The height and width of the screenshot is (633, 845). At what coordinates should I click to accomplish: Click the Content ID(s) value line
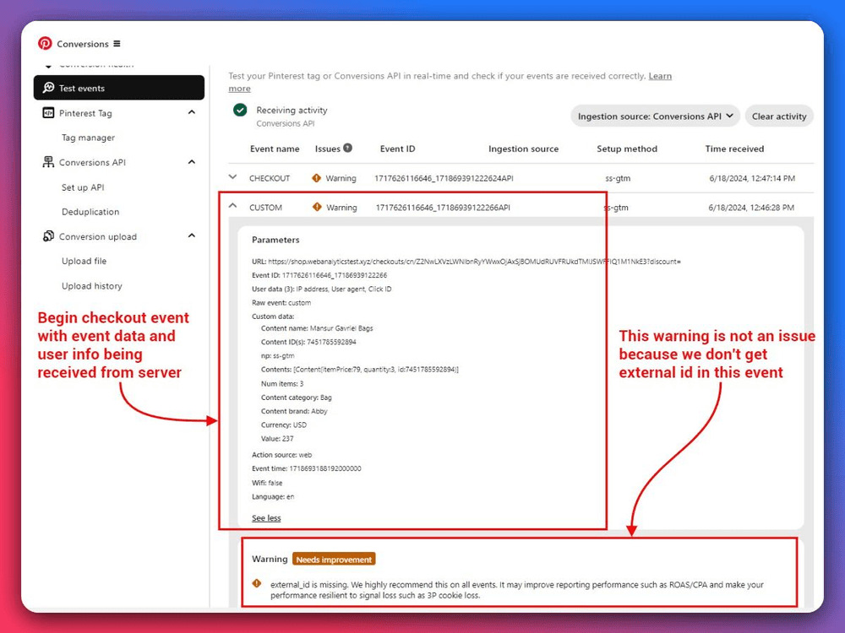point(308,342)
